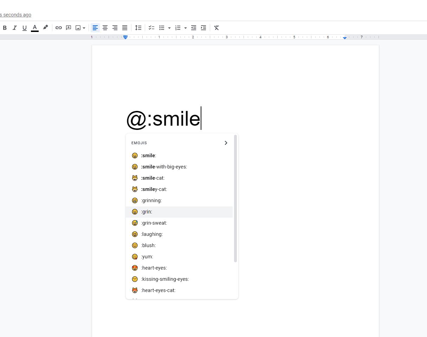Screen dimensions: 427x337
Task: Justify the text
Action: (x=125, y=28)
